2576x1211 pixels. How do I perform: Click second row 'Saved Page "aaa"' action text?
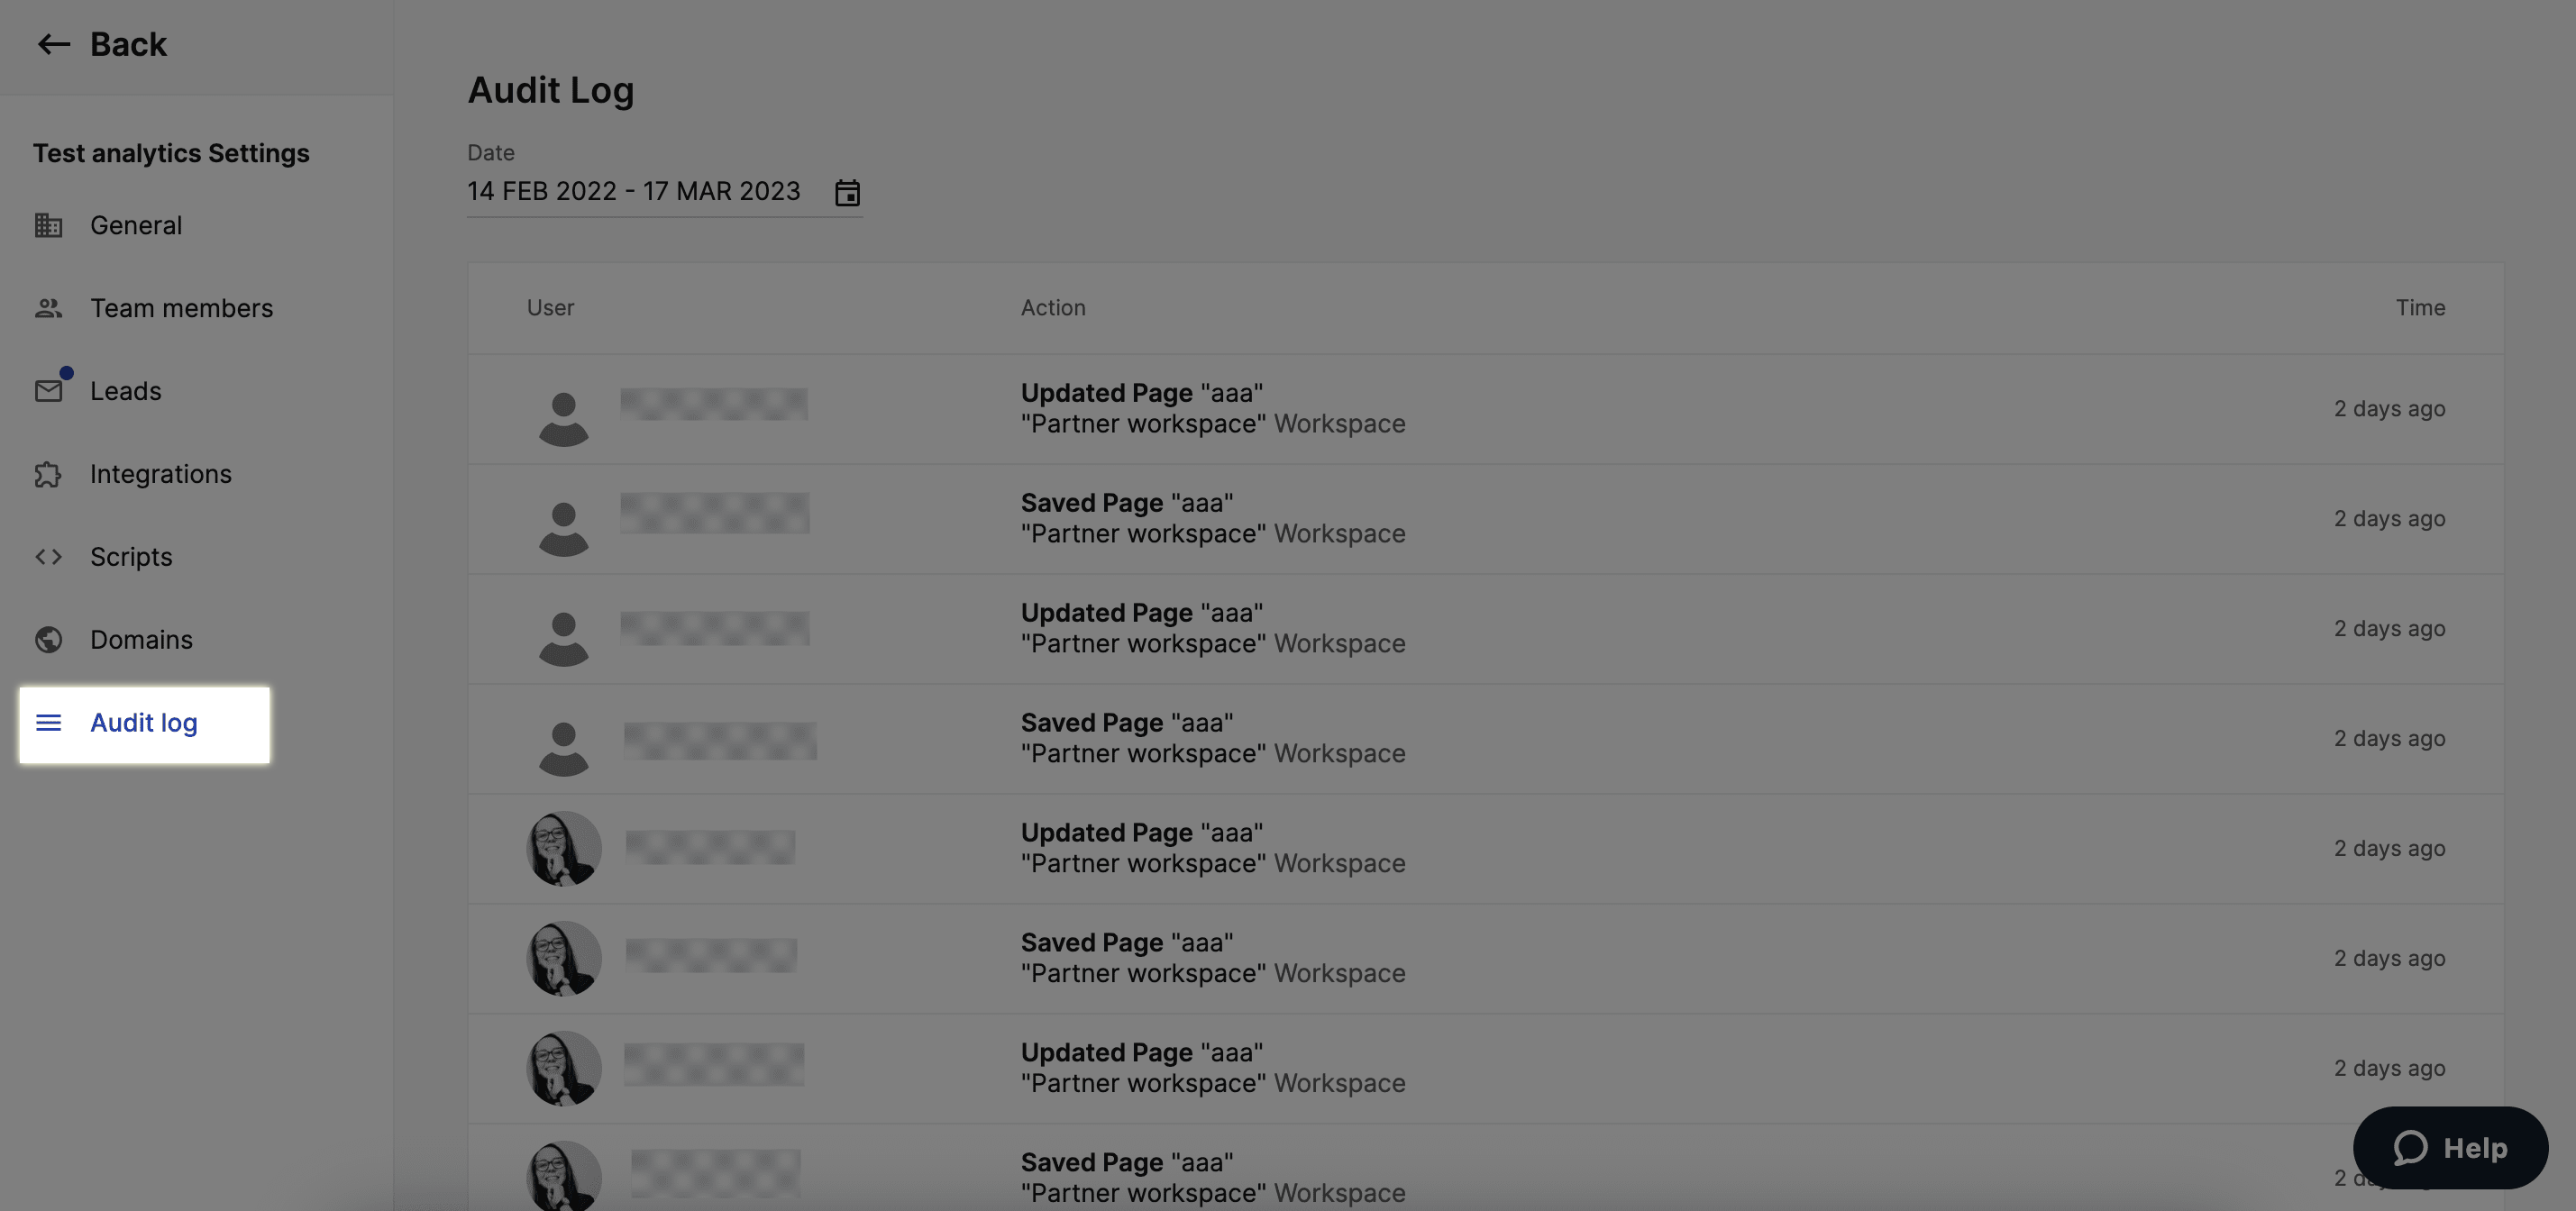[1127, 503]
